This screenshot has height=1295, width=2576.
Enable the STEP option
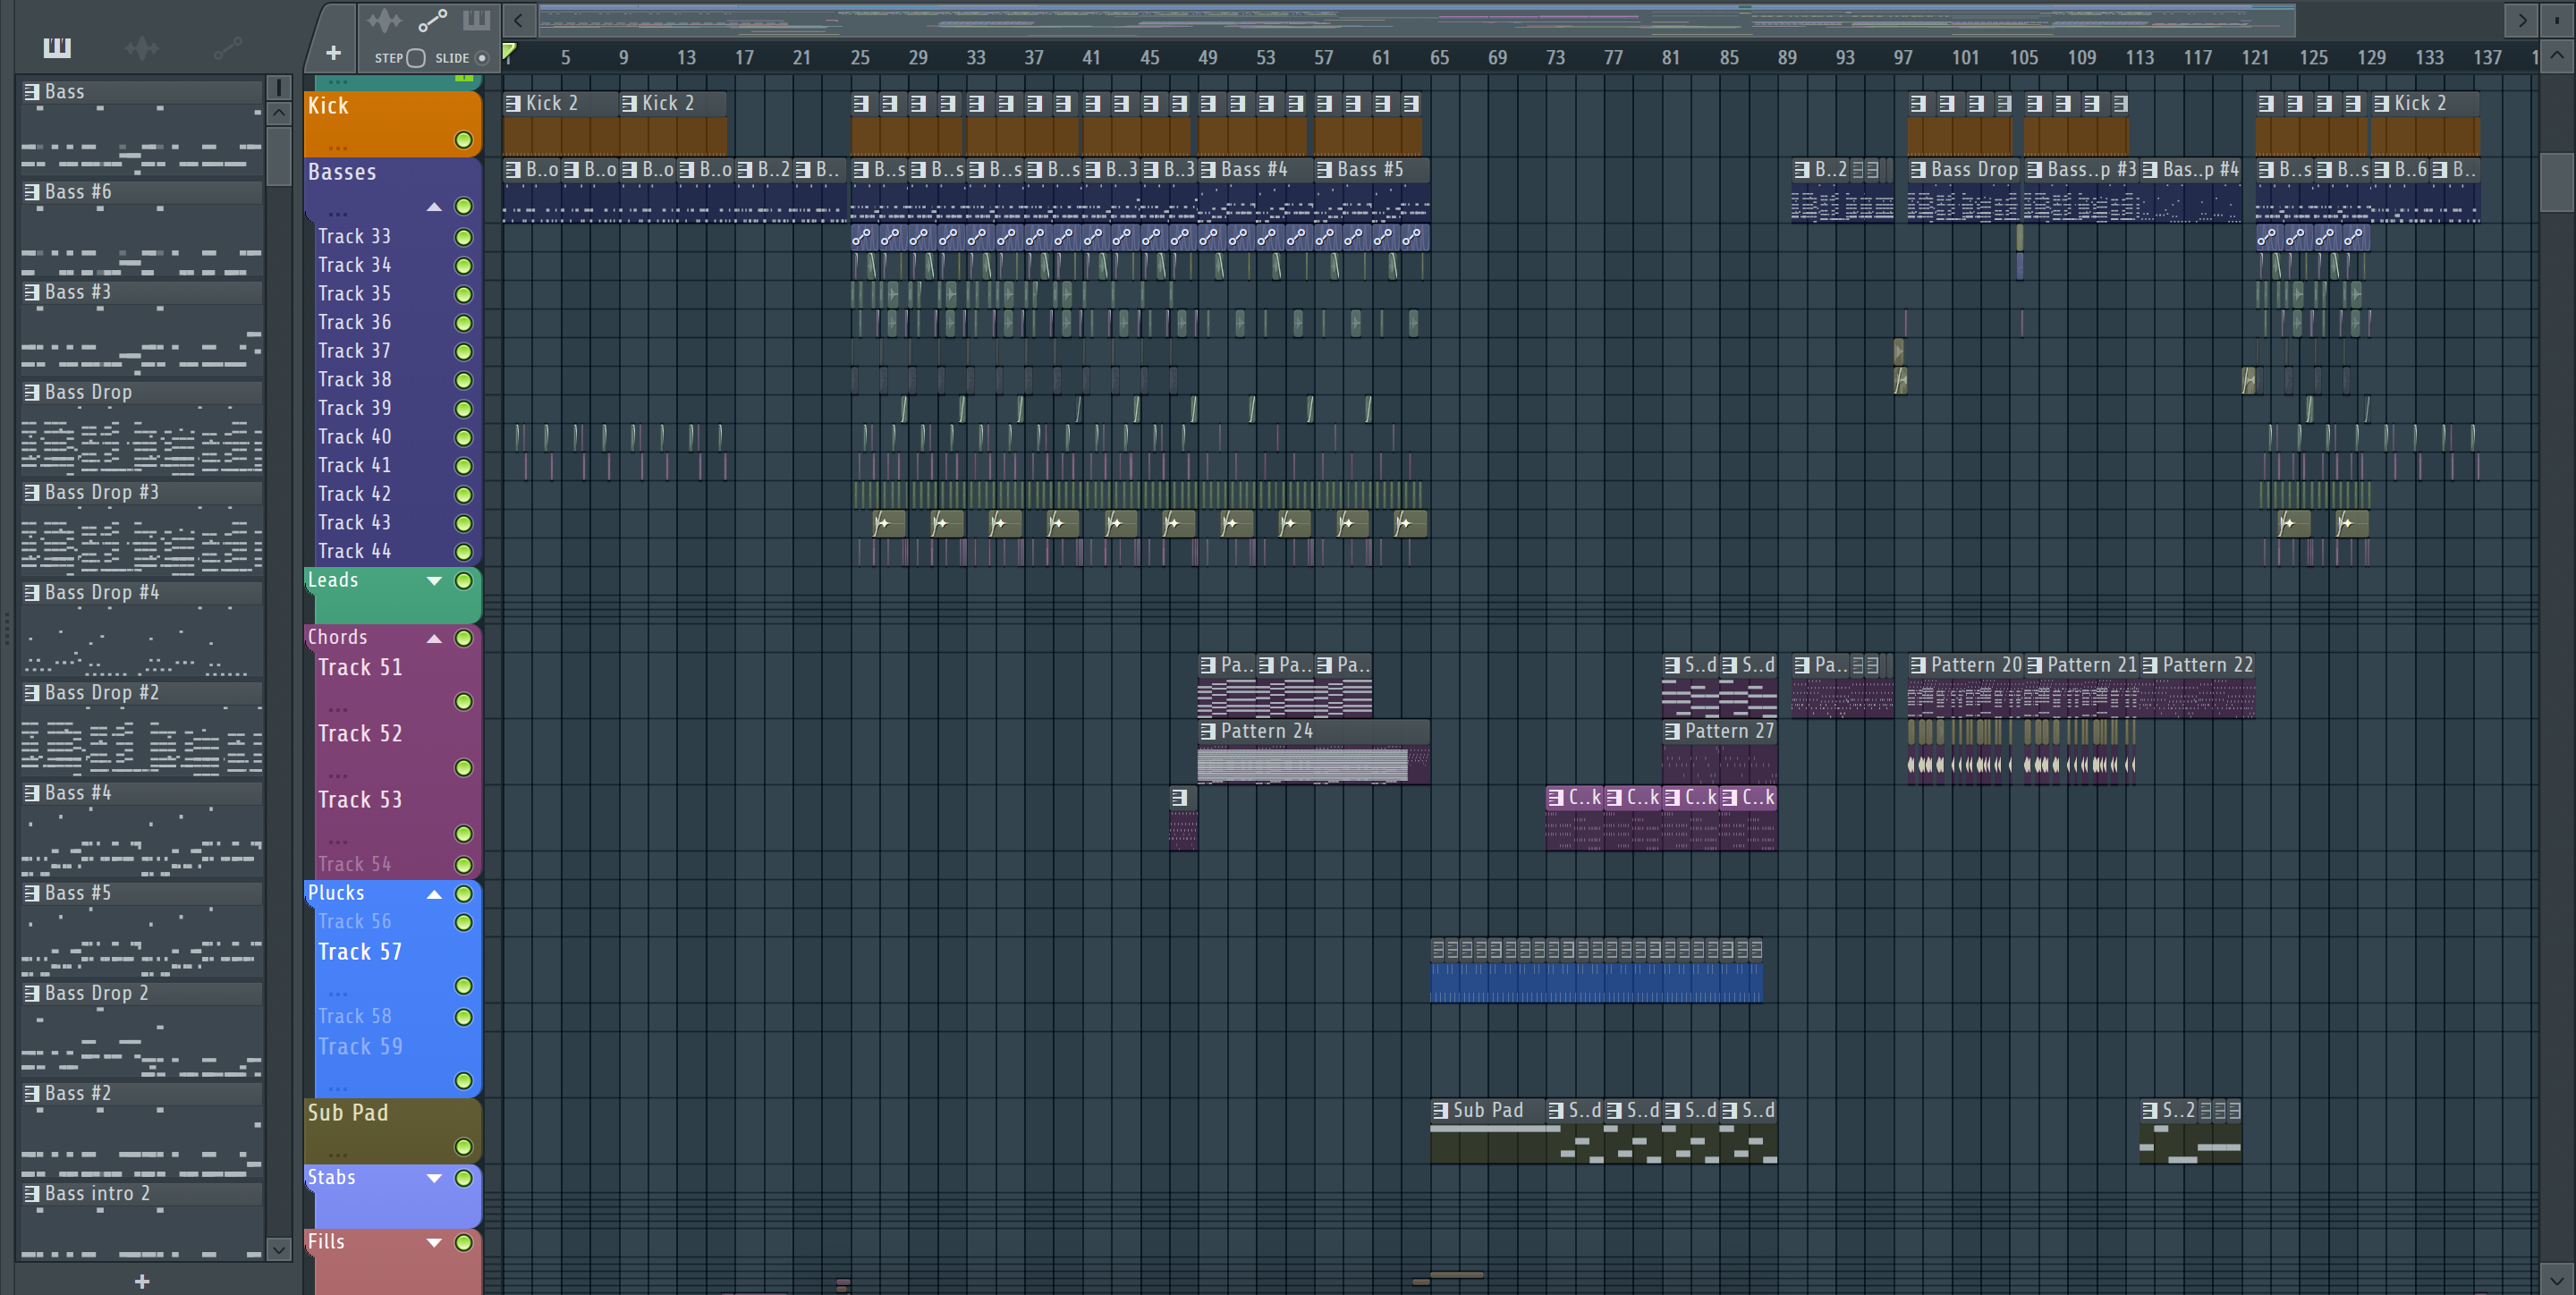[x=416, y=58]
